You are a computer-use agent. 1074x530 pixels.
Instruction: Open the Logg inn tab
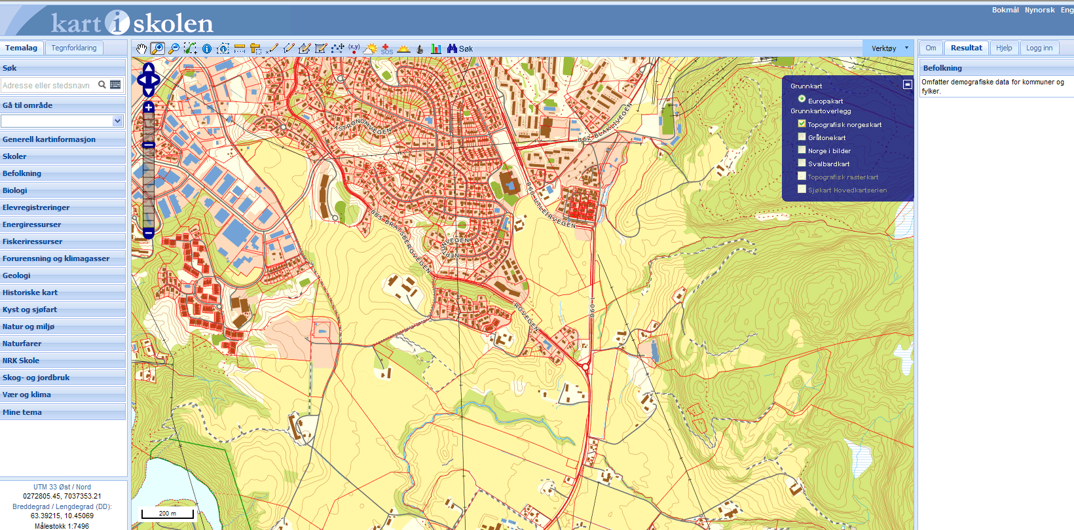tap(1039, 48)
